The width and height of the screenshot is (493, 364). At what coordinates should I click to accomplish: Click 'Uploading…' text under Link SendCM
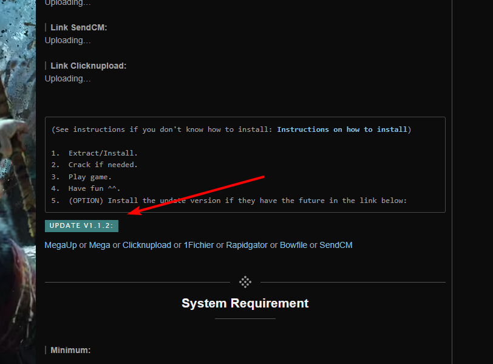(67, 40)
